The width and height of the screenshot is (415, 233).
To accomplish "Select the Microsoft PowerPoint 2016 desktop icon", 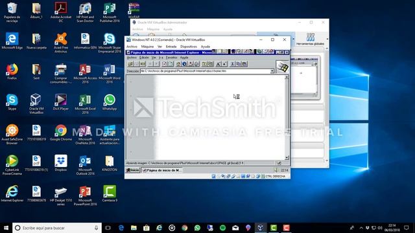I will 85,195.
